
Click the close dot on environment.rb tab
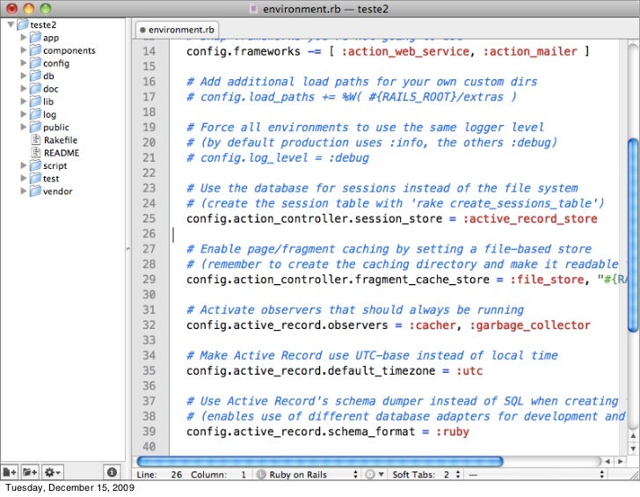tap(142, 30)
